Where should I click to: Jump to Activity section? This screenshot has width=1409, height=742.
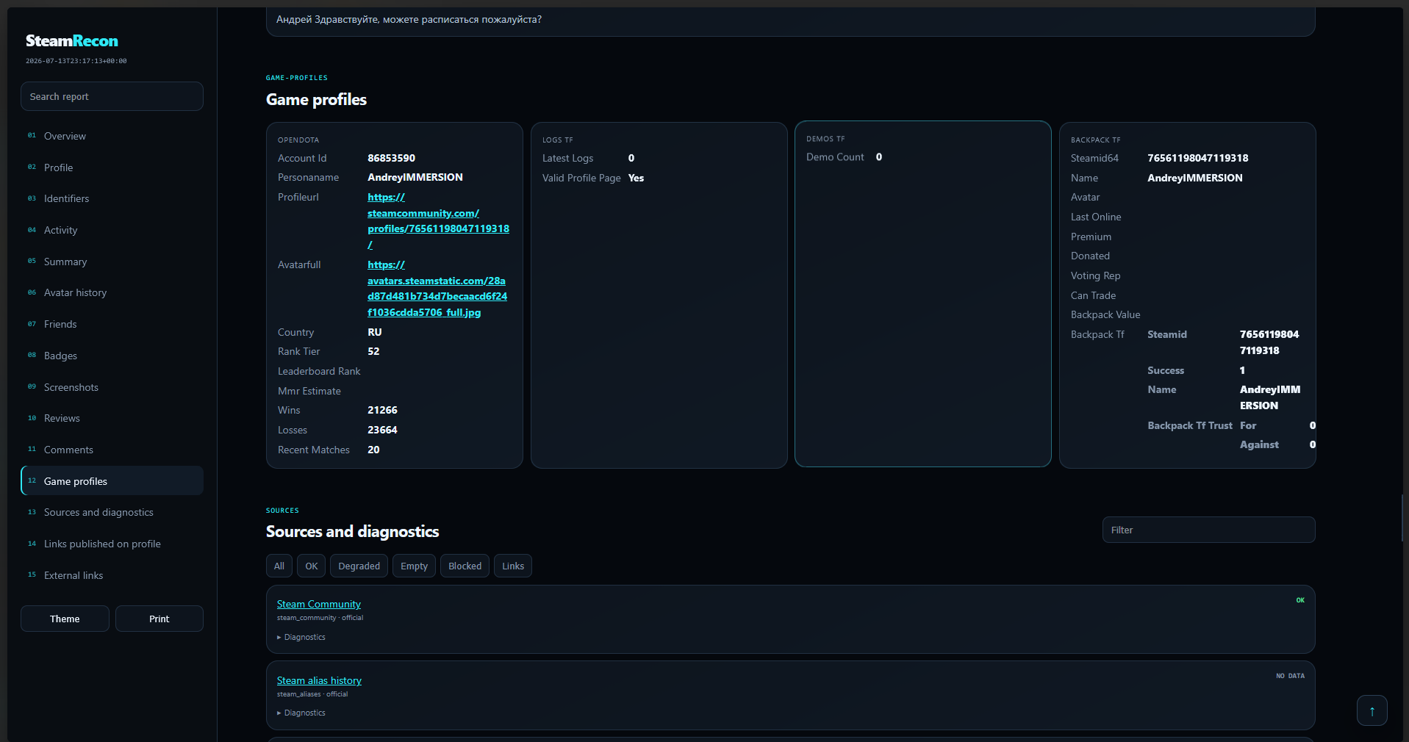112,230
